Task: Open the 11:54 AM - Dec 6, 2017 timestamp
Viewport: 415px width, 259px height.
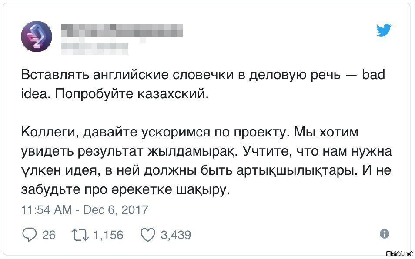Action: pos(85,209)
